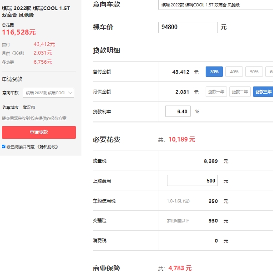This screenshot has width=273, height=273.
Task: Select the 30% down payment option
Action: pyautogui.click(x=214, y=72)
